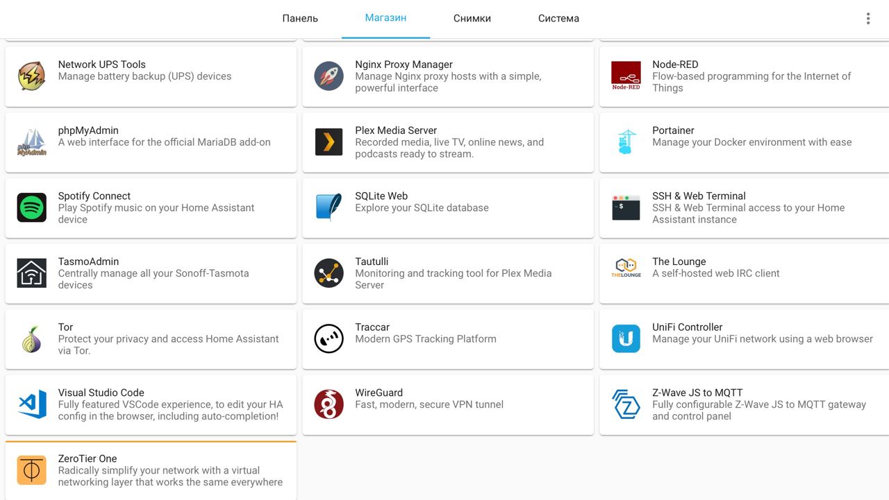Click 'Manage battery backup (UPS) devices' text
Screen dimensions: 889x500
click(x=144, y=76)
